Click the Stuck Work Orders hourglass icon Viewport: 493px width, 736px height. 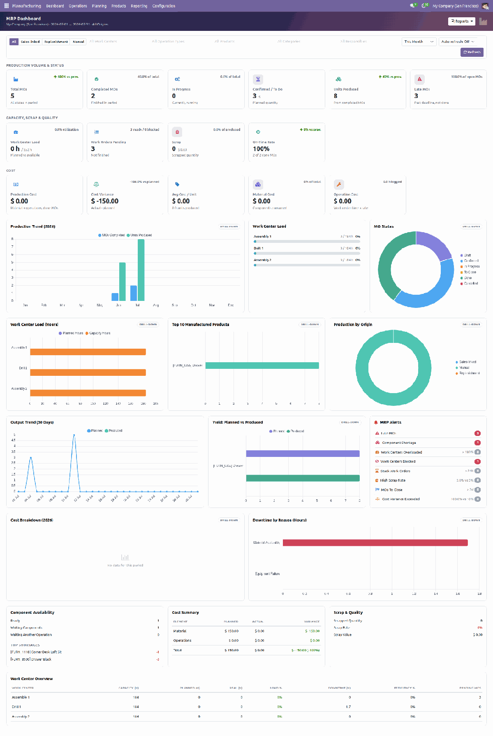tap(377, 471)
